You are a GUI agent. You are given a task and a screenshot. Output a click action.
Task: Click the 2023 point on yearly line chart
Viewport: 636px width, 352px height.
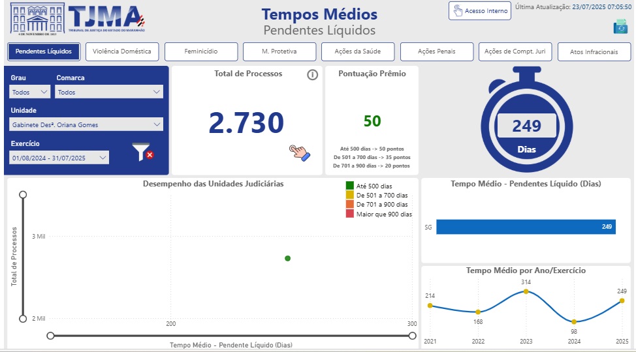point(526,291)
